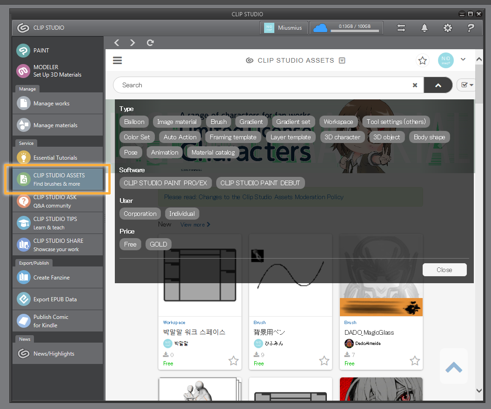
Task: Click View more link beside New
Action: click(x=195, y=225)
